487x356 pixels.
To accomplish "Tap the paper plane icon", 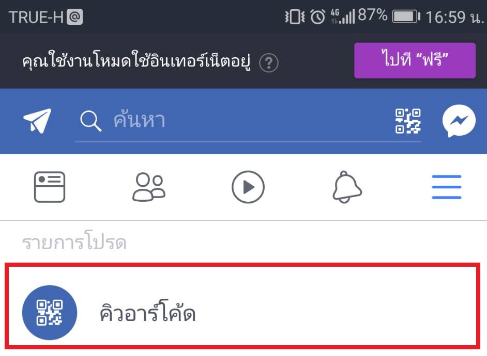I will [x=37, y=121].
